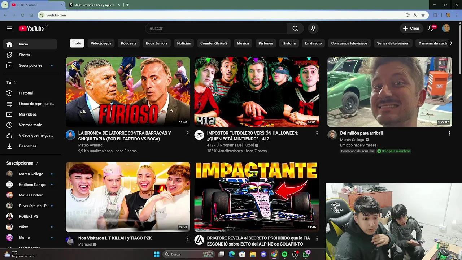Image resolution: width=462 pixels, height=260 pixels.
Task: Bookmark this page with star icon
Action: coord(423,15)
